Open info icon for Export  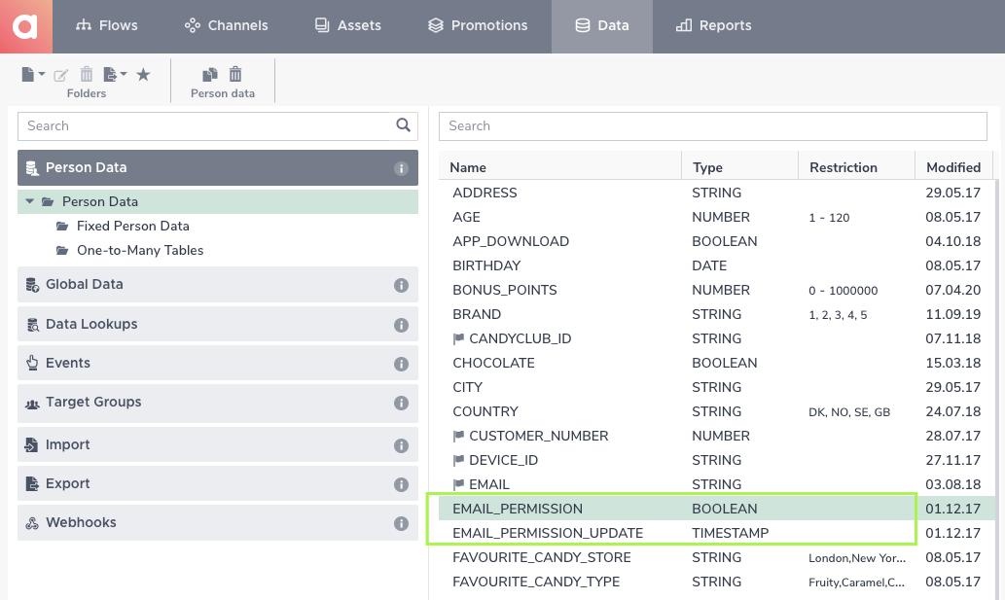401,484
